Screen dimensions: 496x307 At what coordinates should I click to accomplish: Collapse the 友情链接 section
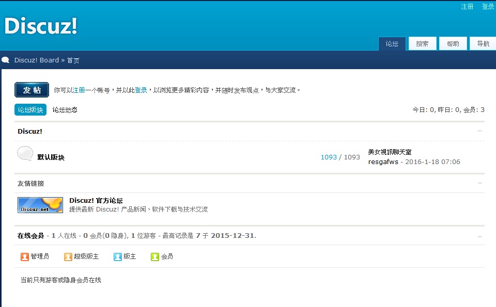[x=480, y=183]
